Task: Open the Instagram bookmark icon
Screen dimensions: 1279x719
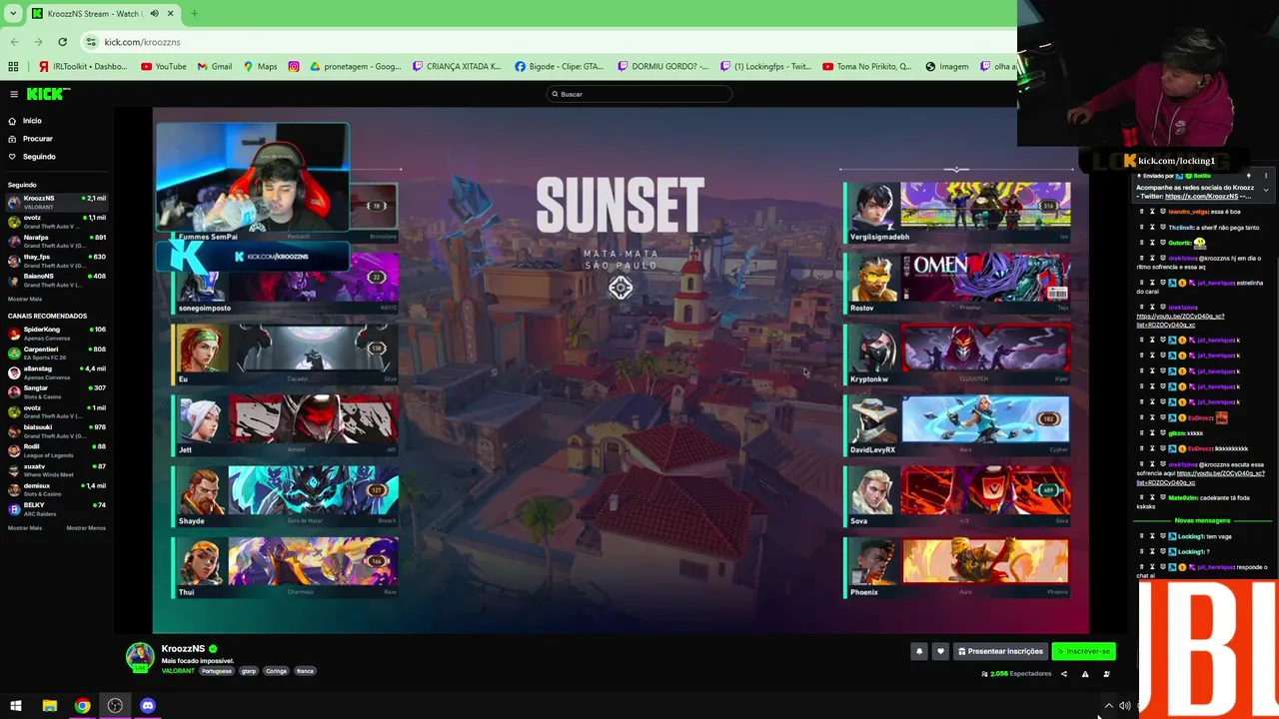Action: coord(294,67)
